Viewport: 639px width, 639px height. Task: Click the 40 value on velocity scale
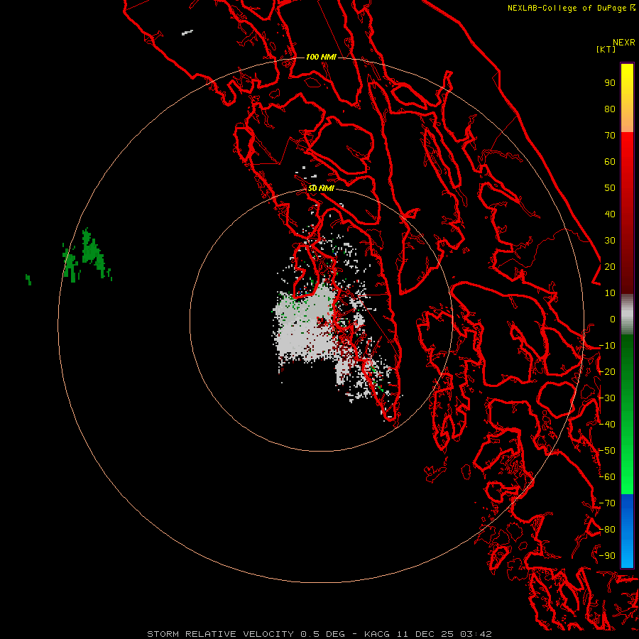point(610,214)
